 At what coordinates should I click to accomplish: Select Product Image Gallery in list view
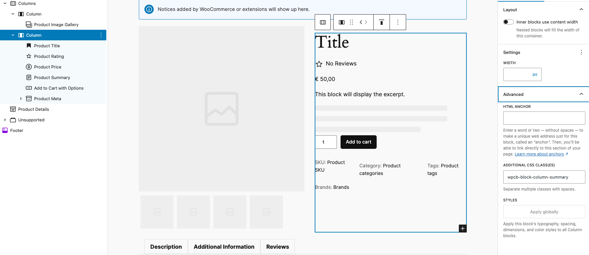(56, 24)
